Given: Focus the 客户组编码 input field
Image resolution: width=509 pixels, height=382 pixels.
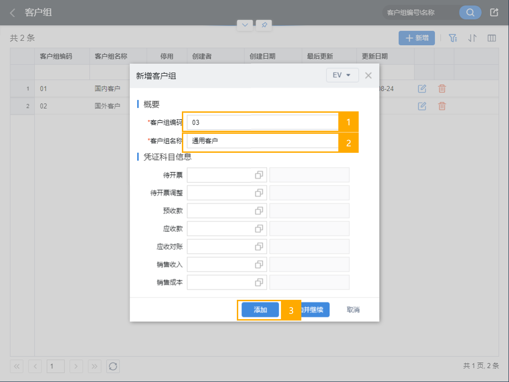Looking at the screenshot, I should coord(262,122).
